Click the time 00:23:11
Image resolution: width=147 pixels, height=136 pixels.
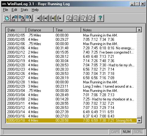click(62, 86)
